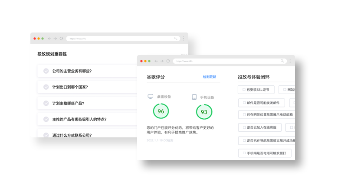Click forward arrow in the back browser window
Viewport: 338px width, 182px height.
(55, 39)
